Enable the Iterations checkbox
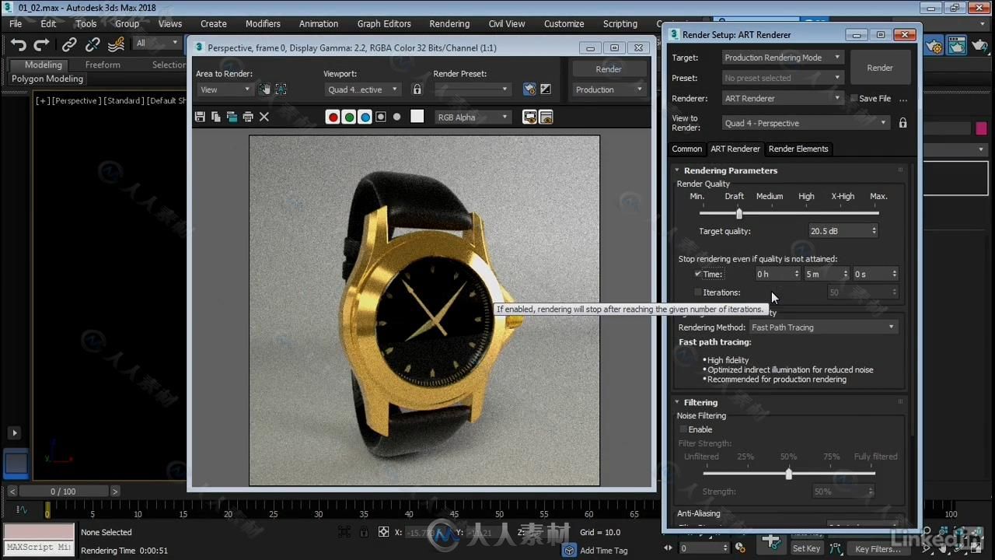Screen dimensions: 995x560 coord(698,292)
